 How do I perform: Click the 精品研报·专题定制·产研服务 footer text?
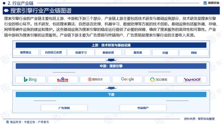tap(30, 122)
